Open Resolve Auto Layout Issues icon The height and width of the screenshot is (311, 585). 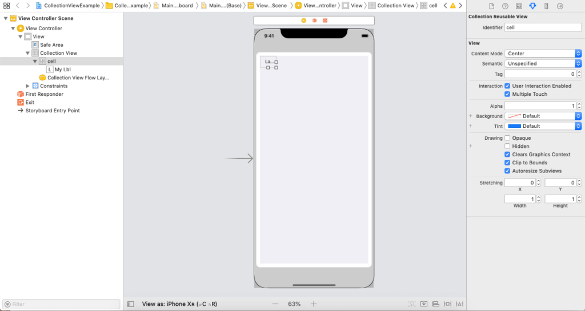point(460,304)
